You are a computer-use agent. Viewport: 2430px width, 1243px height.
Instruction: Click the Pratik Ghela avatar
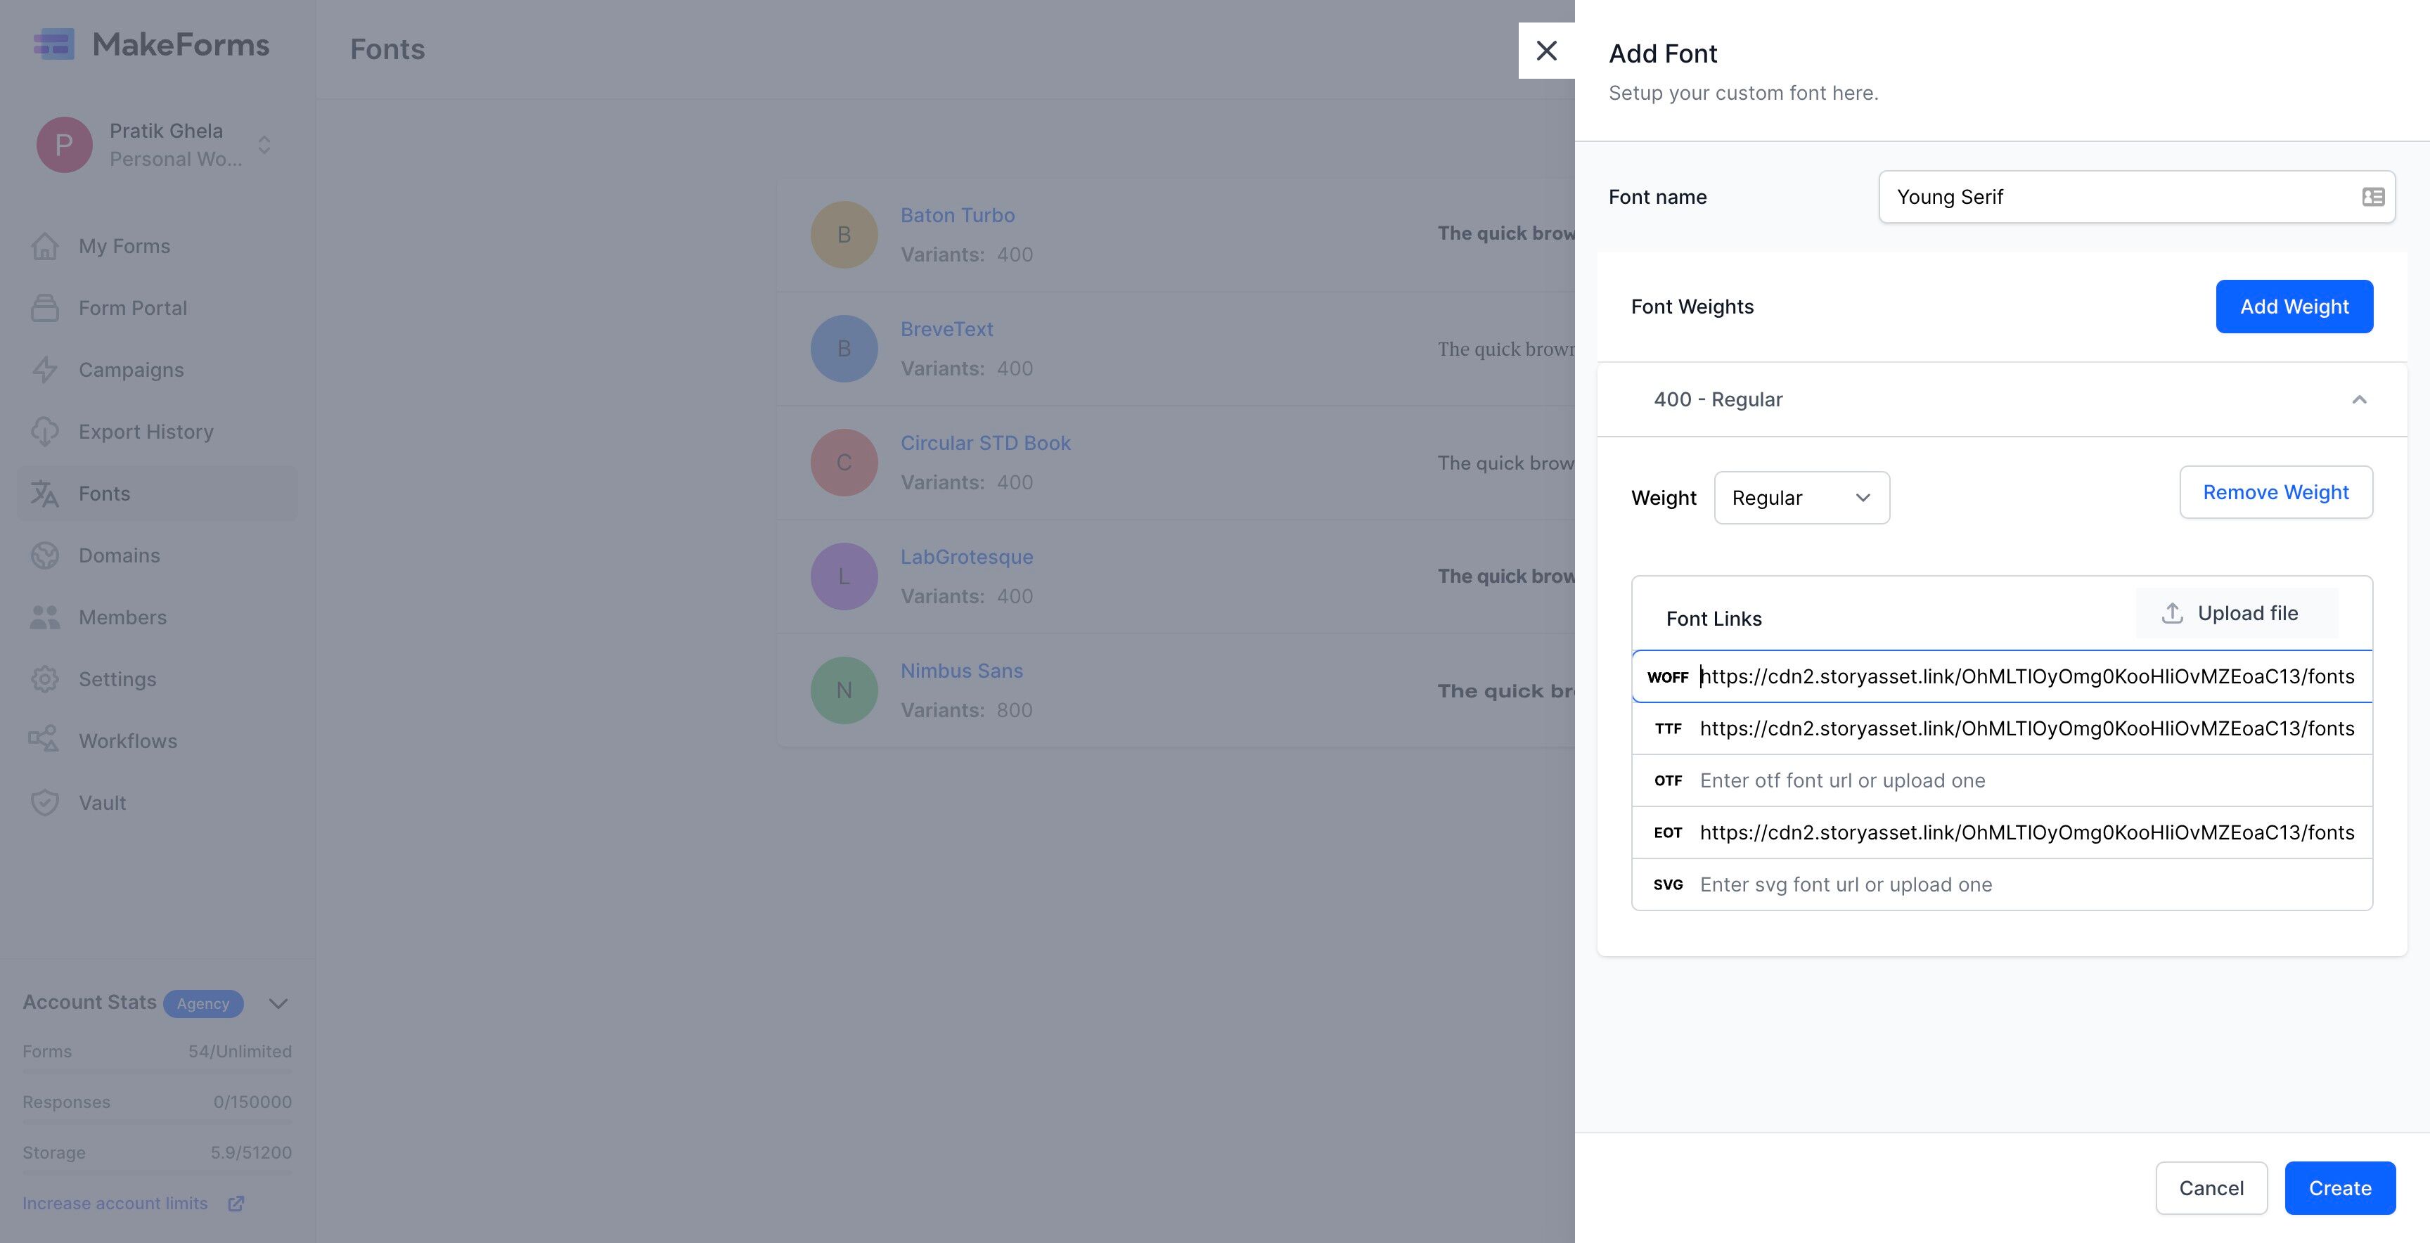(64, 144)
